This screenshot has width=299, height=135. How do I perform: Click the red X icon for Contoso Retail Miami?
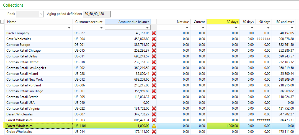tap(154, 74)
